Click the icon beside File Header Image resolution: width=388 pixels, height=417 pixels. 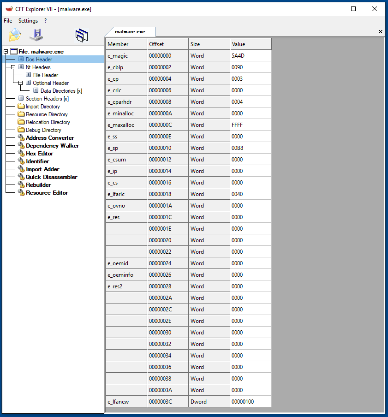[x=29, y=75]
